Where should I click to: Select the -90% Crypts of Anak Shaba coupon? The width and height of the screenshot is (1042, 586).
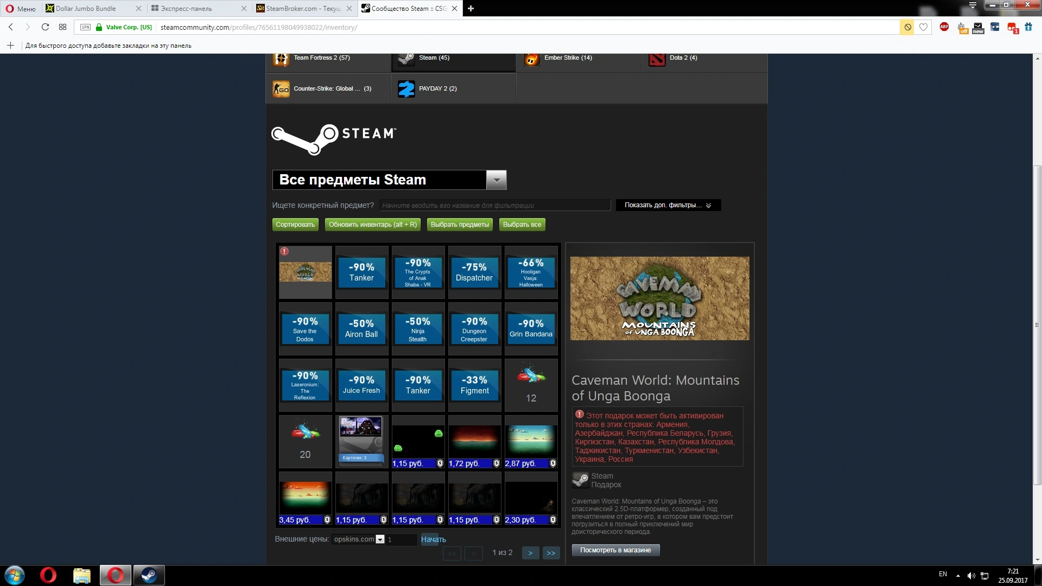coord(418,272)
